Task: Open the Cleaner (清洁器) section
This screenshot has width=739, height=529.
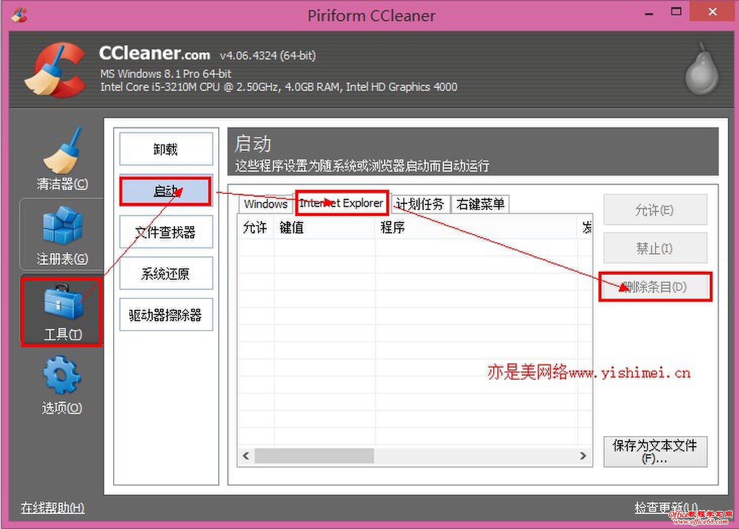Action: tap(60, 156)
